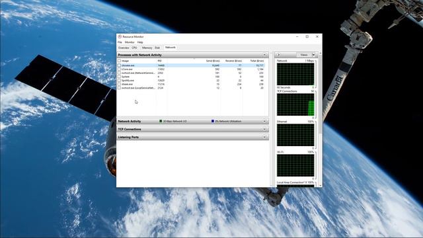Click the Wi-Fi utilization graph
The image size is (423, 238).
[295, 165]
